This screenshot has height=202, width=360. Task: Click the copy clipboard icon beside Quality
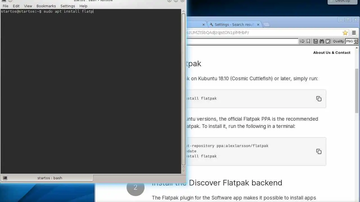[x=328, y=41]
